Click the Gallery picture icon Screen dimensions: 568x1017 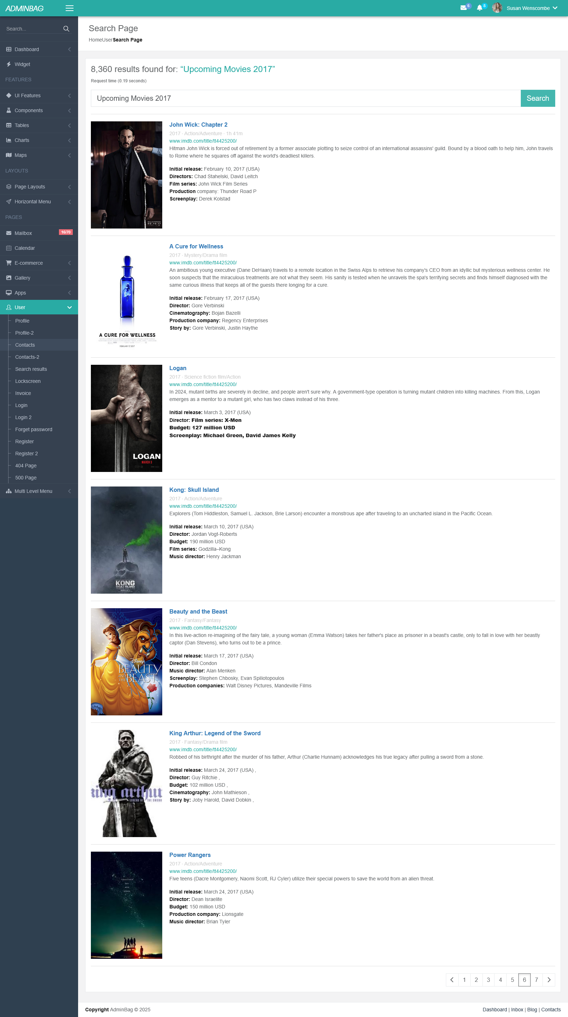pyautogui.click(x=9, y=278)
